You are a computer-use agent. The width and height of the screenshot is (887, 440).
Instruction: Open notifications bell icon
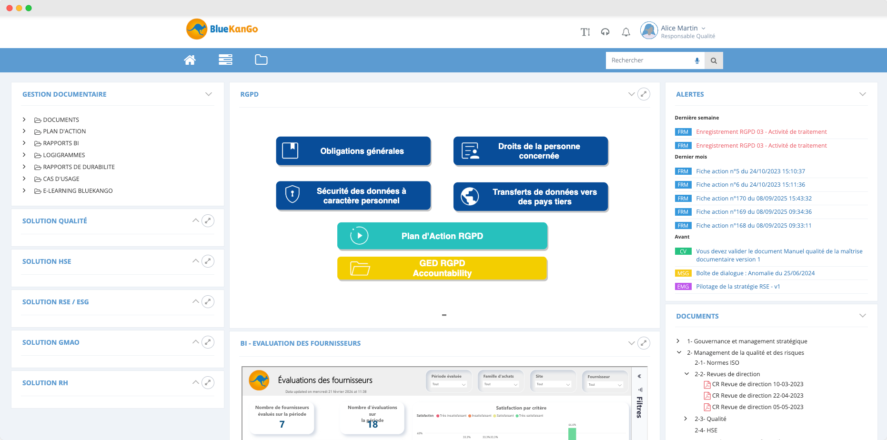point(626,32)
